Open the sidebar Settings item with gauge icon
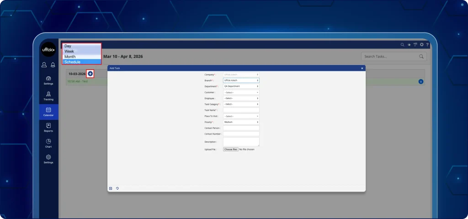The height and width of the screenshot is (219, 468). pyautogui.click(x=48, y=80)
